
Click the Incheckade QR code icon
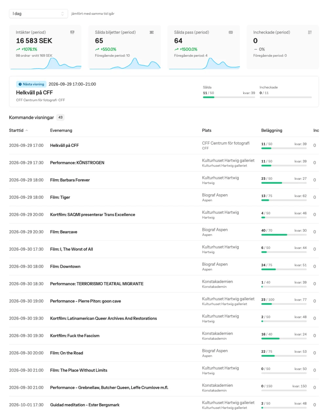310,32
